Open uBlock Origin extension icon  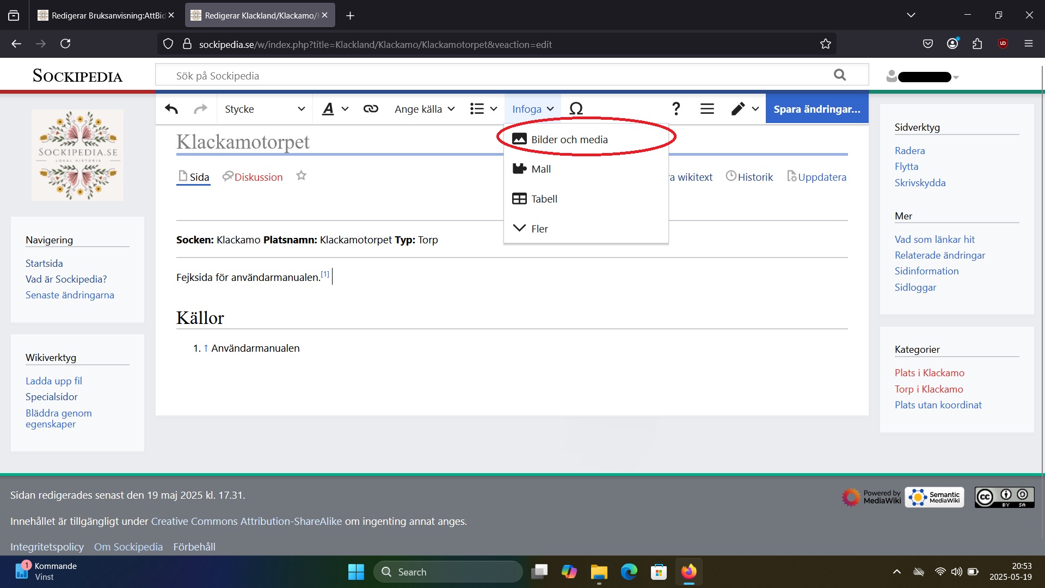pyautogui.click(x=1003, y=44)
